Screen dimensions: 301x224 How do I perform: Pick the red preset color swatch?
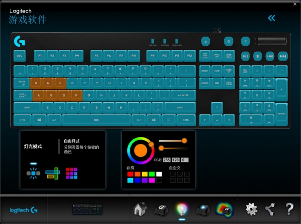130,174
